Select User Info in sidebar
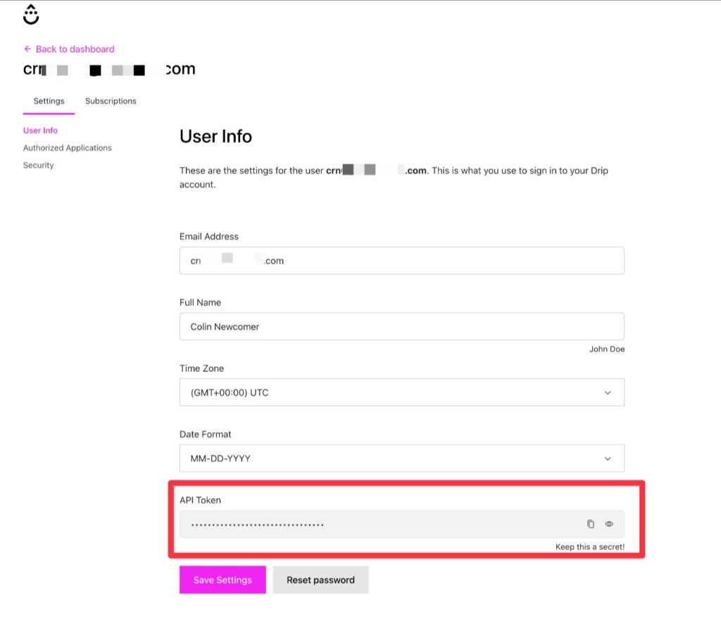The width and height of the screenshot is (721, 639). pos(40,130)
